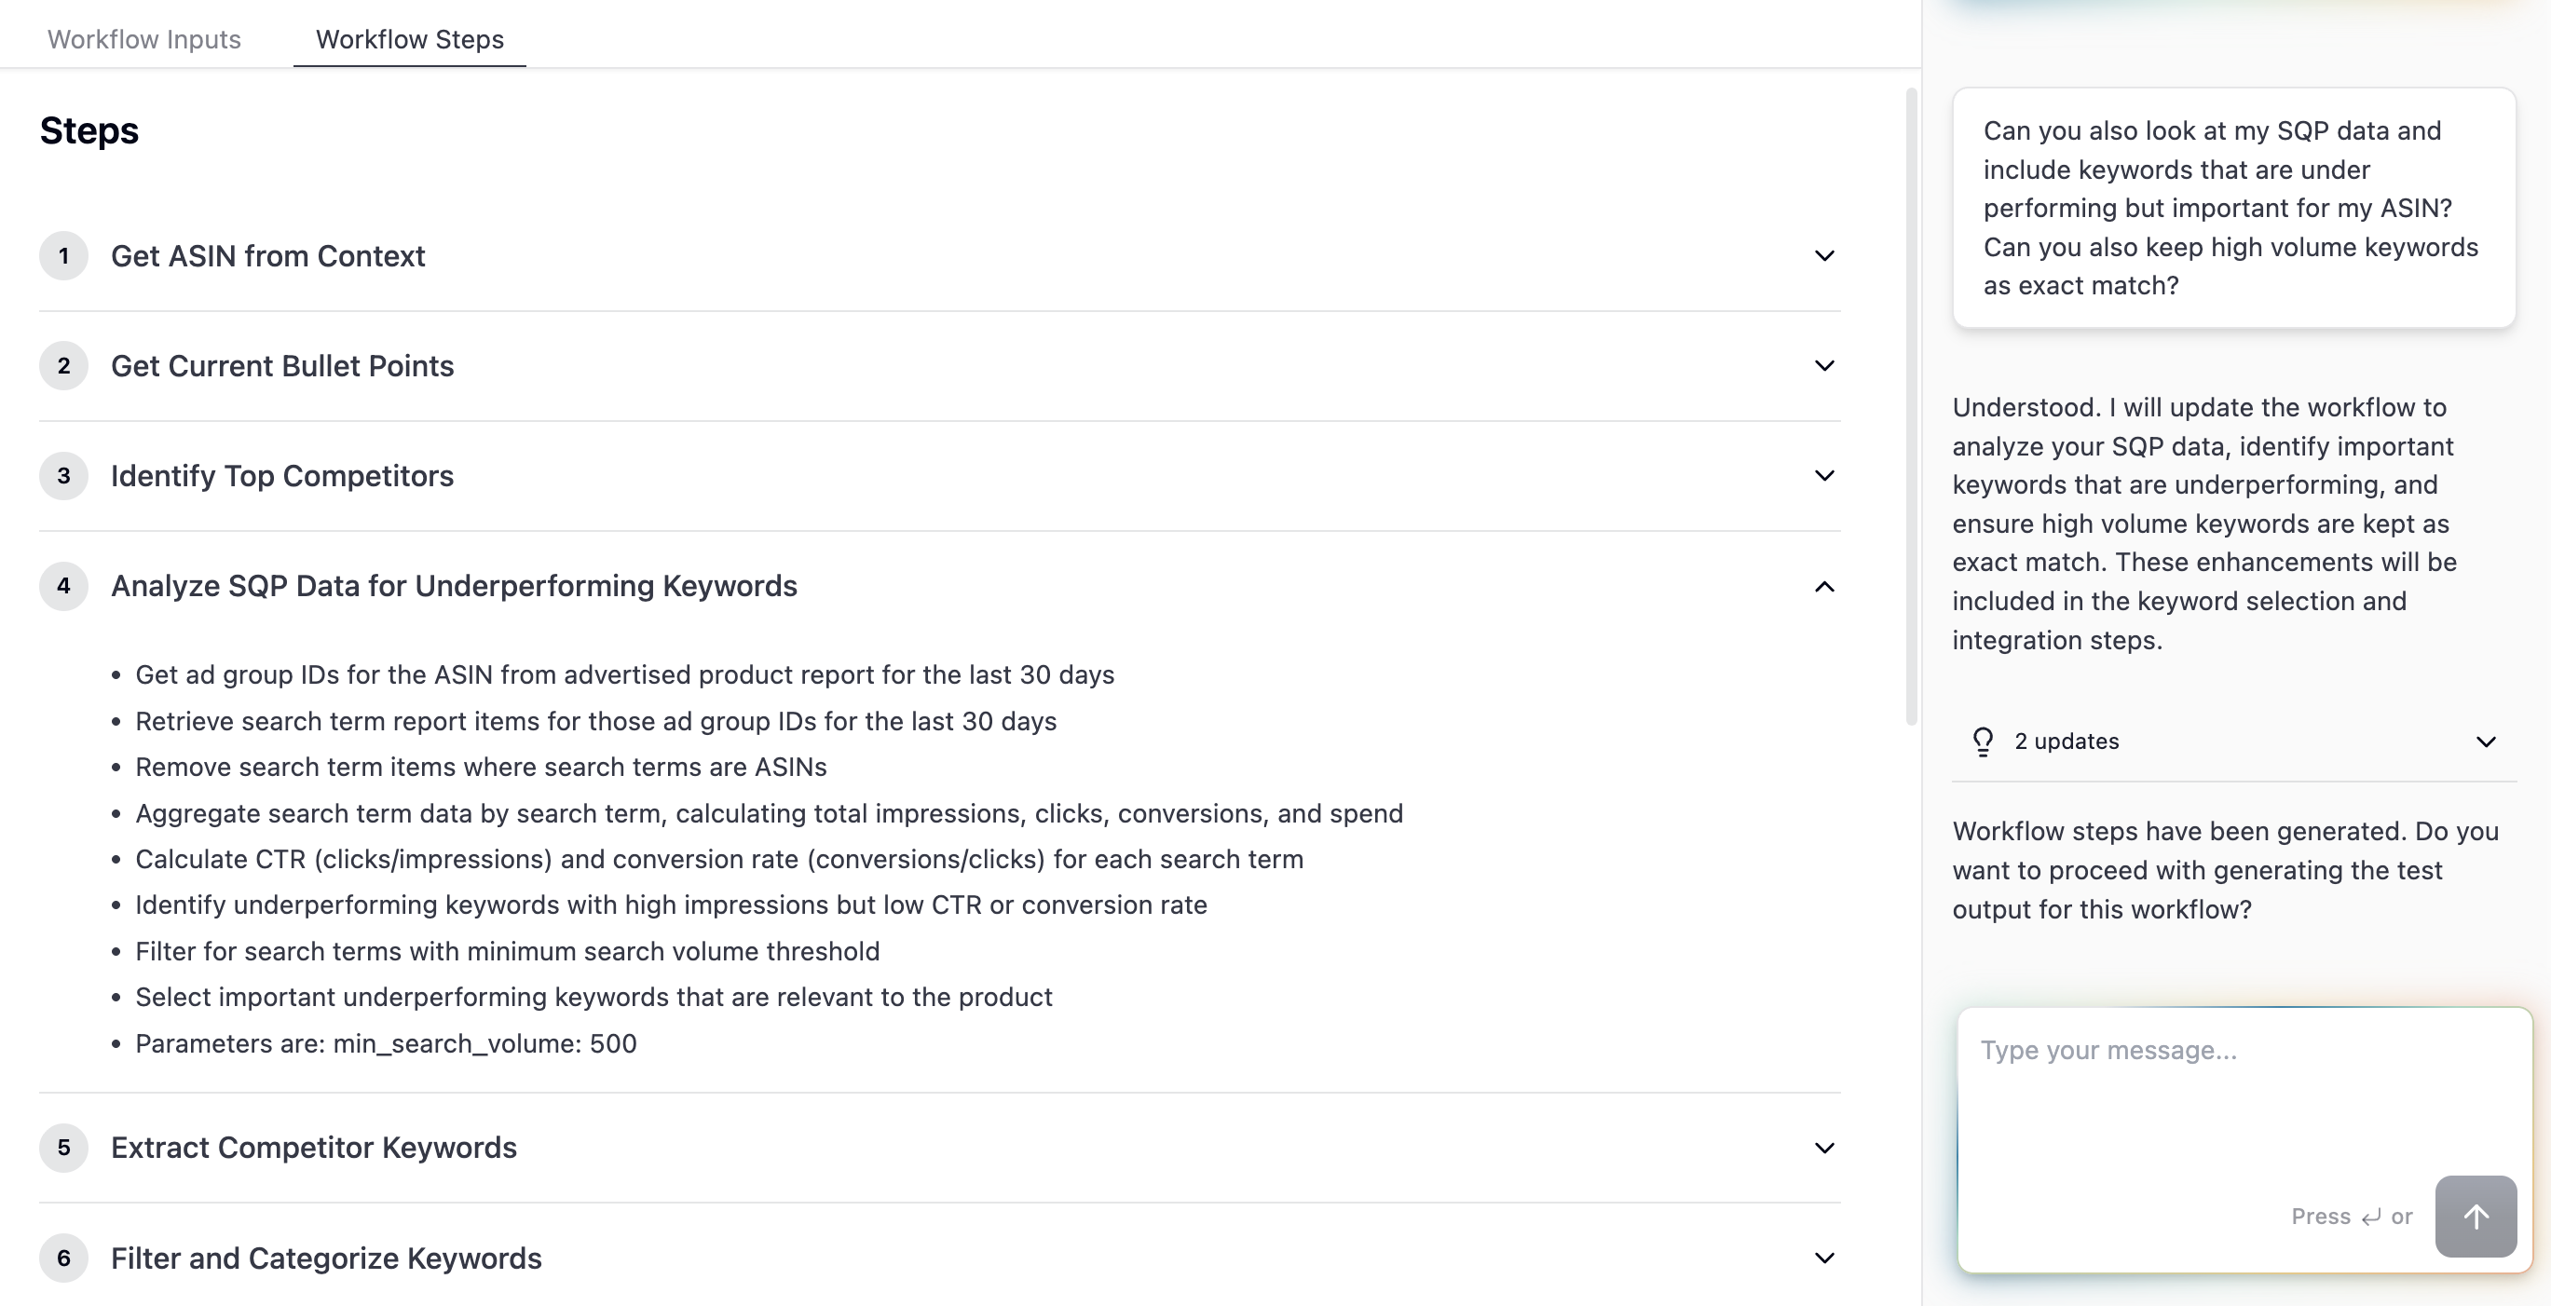This screenshot has width=2551, height=1306.
Task: Click Extract Competitor Keywords step title
Action: coord(313,1148)
